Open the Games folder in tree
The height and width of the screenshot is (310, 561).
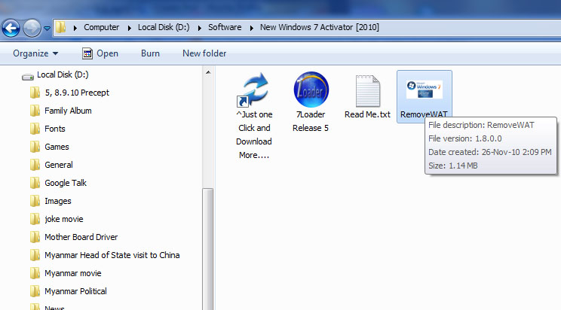coord(57,147)
